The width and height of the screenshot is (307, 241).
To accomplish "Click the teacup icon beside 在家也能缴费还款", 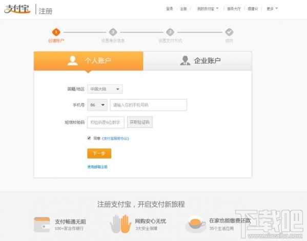I will coord(195,224).
